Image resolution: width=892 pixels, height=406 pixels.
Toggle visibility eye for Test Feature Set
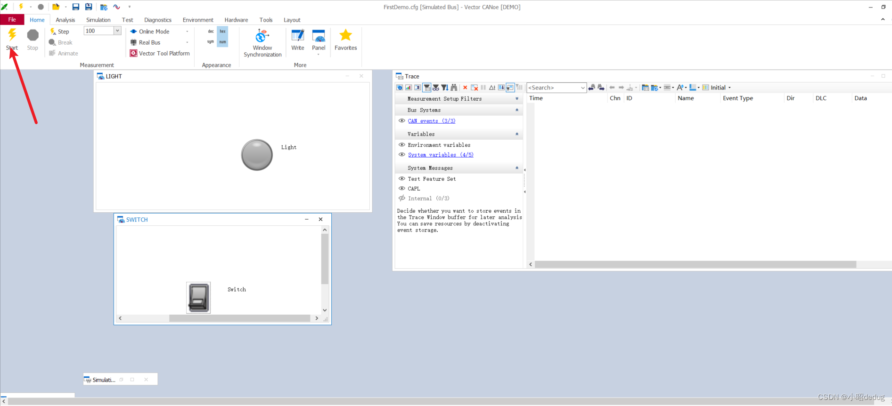pos(402,179)
